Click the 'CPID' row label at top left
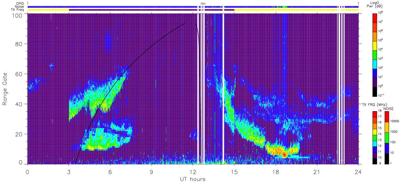The image size is (403, 186). point(19,3)
